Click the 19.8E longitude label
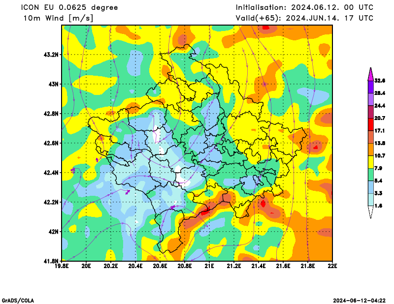Image resolution: width=394 pixels, height=304 pixels. coord(62,266)
